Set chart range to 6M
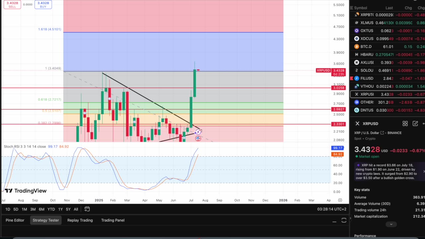The width and height of the screenshot is (425, 239). point(42,209)
